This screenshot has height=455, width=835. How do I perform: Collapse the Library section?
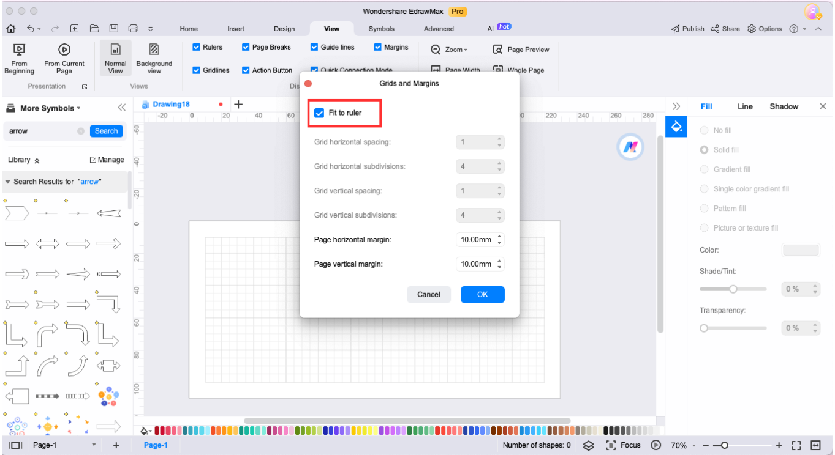coord(37,160)
